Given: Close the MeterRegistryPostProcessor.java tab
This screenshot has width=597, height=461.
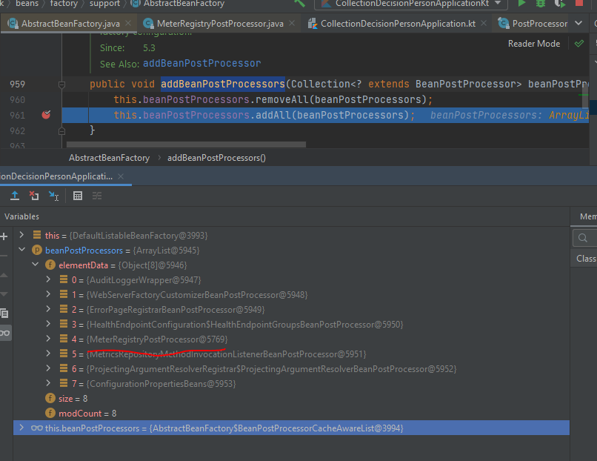Looking at the screenshot, I should coord(292,23).
